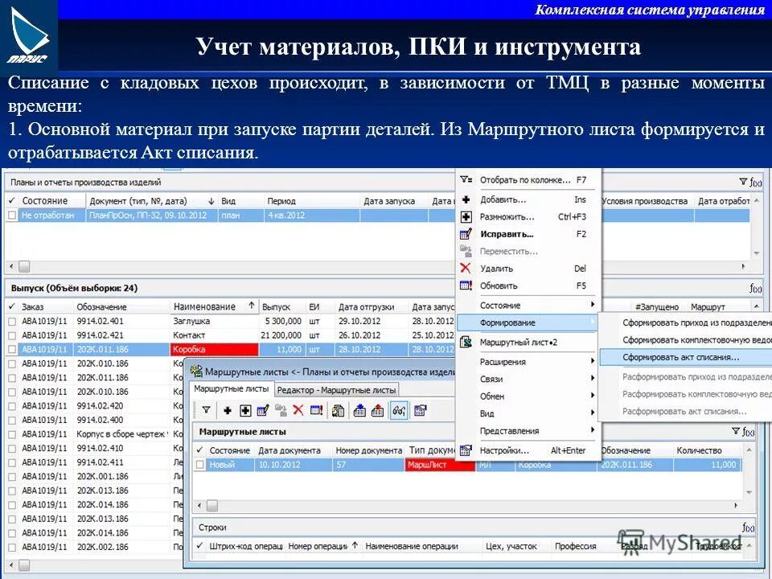Click the f(x) function icon in top panel
The width and height of the screenshot is (772, 579).
coord(754,182)
